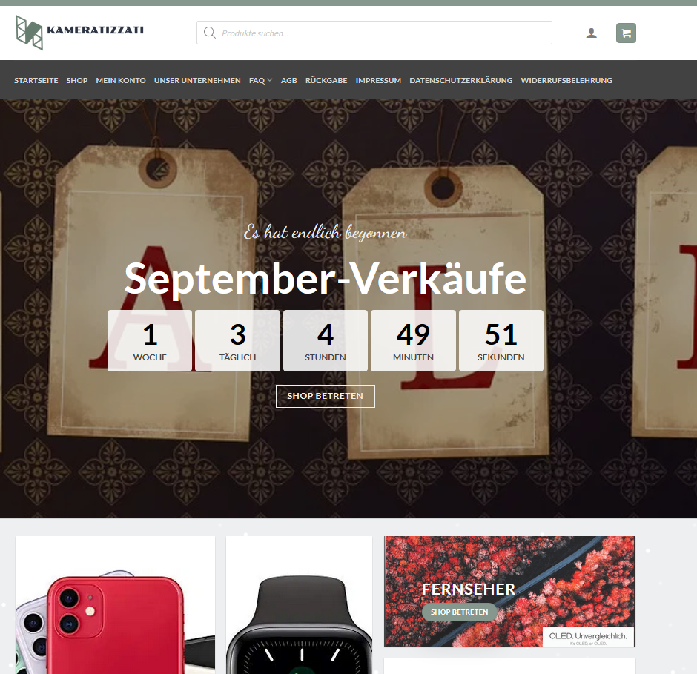
Task: Click the magnifier search icon
Action: coord(209,33)
